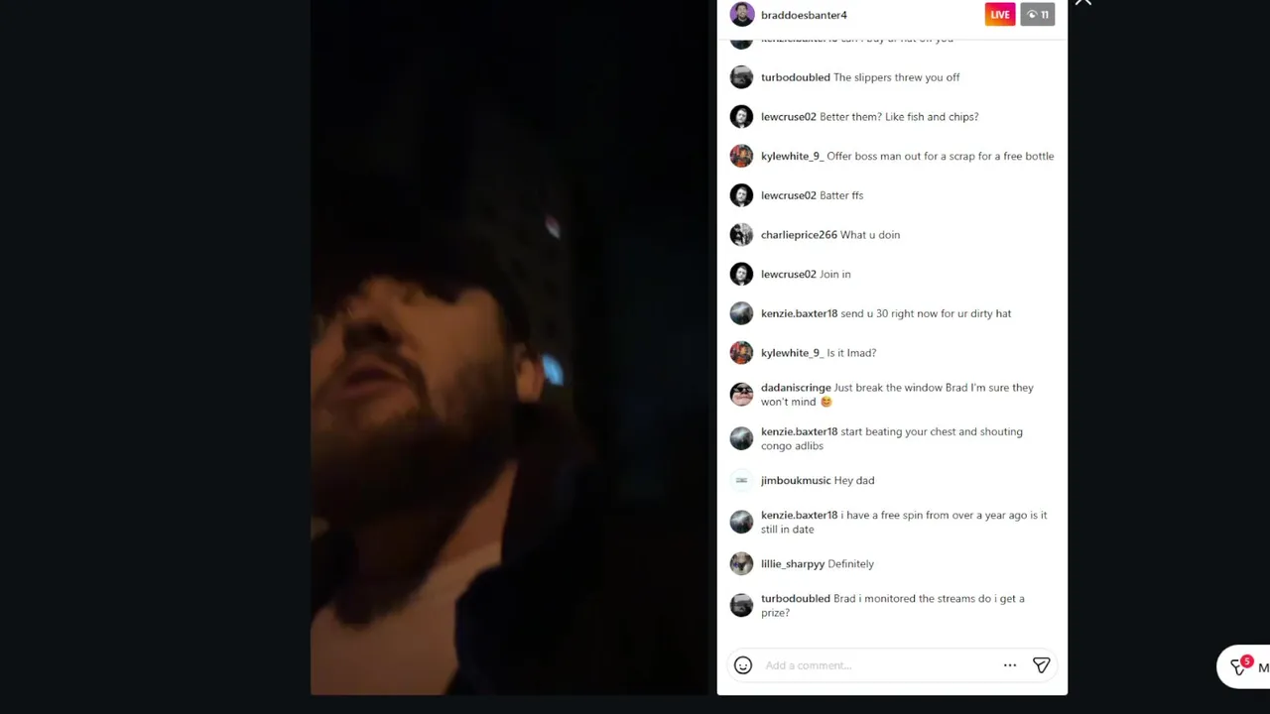
Task: Focus the 'Add a comment...' field
Action: click(x=879, y=665)
